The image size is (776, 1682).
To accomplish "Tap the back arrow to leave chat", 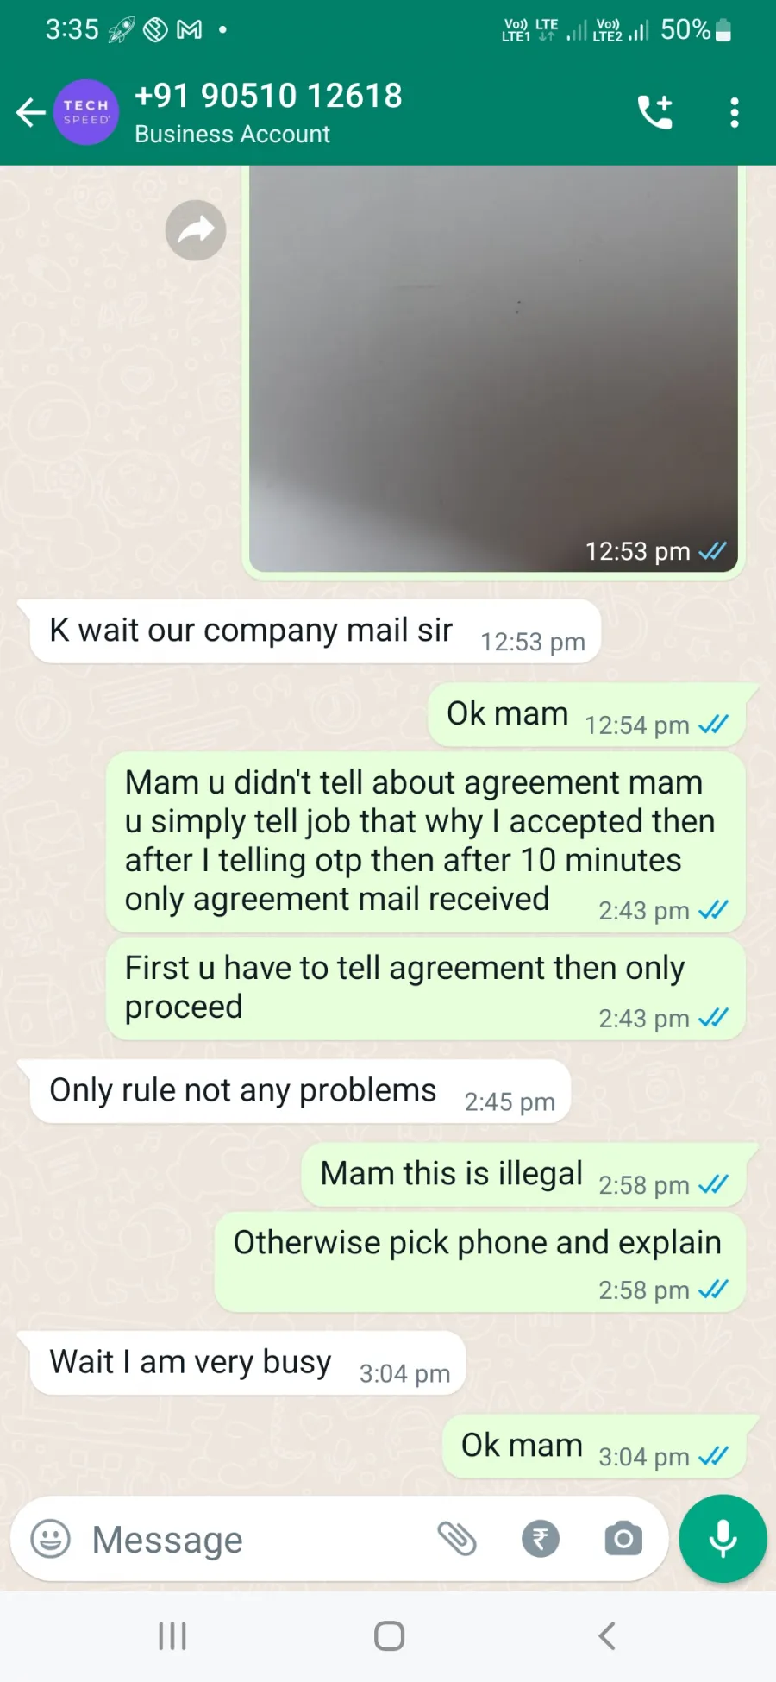I will click(30, 112).
